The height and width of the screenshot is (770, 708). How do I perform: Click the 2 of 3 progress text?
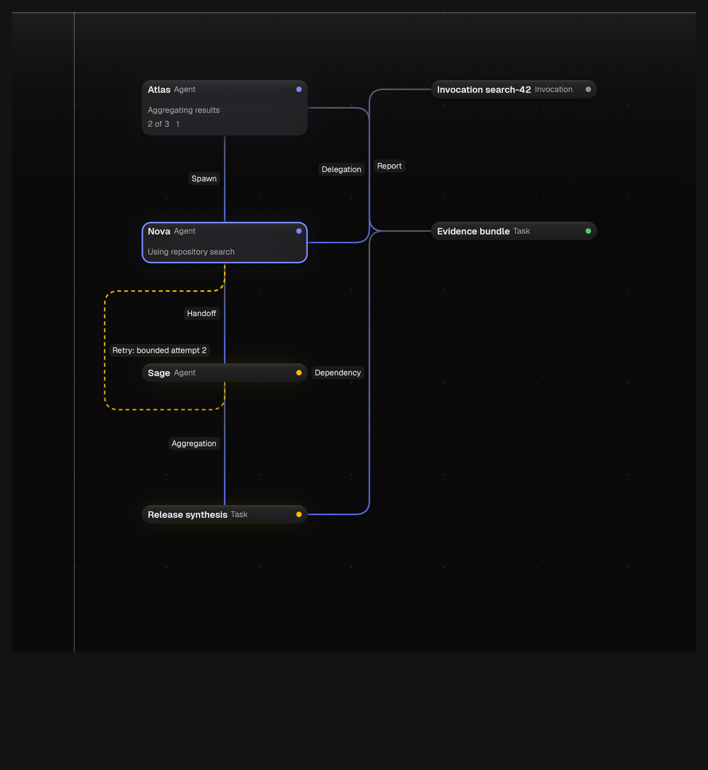click(x=159, y=124)
